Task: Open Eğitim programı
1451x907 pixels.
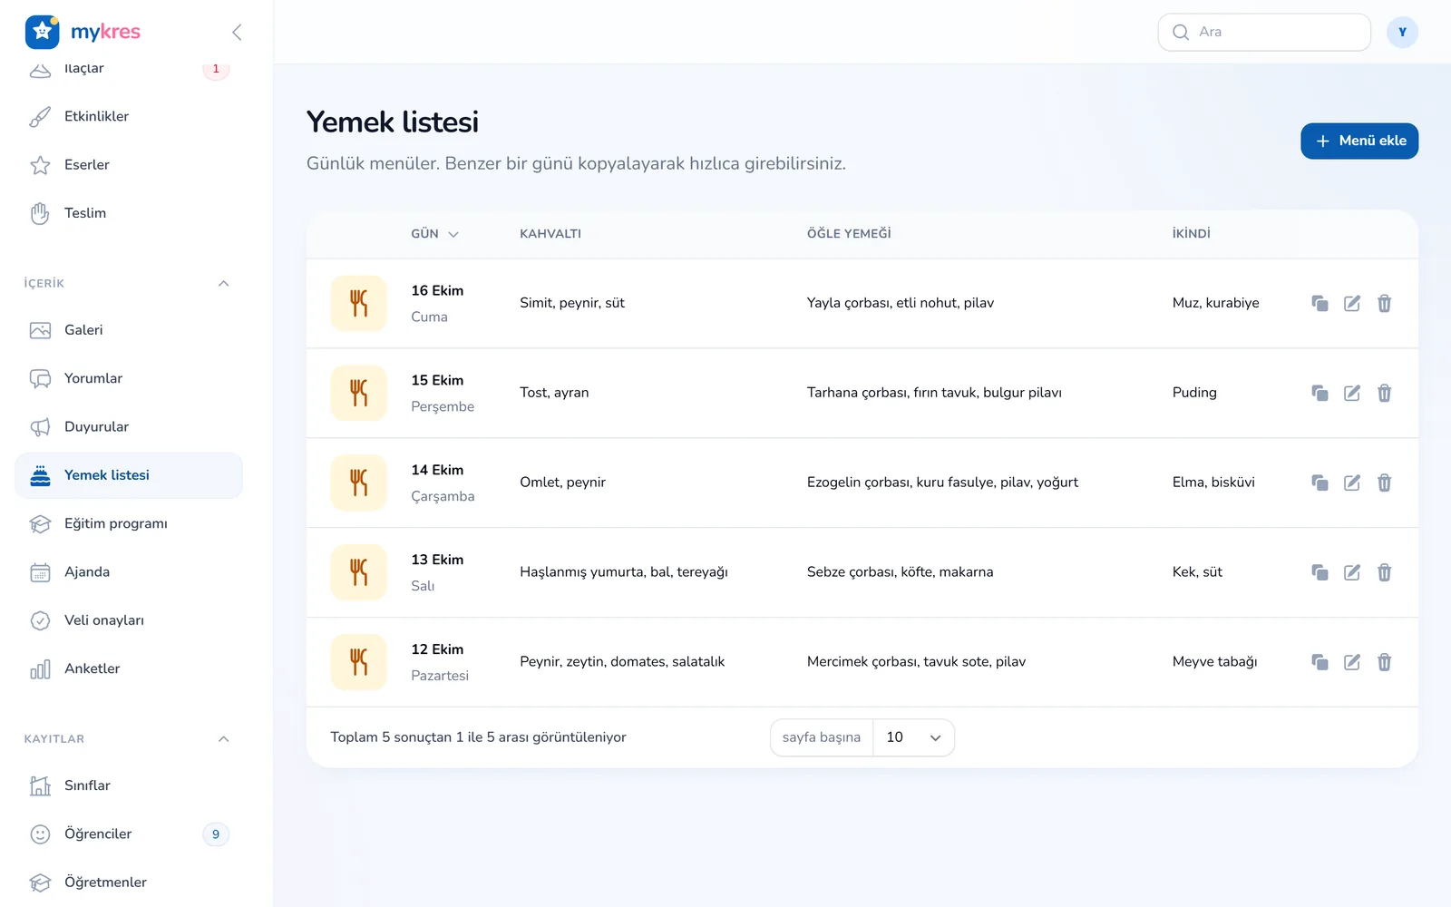Action: point(129,523)
